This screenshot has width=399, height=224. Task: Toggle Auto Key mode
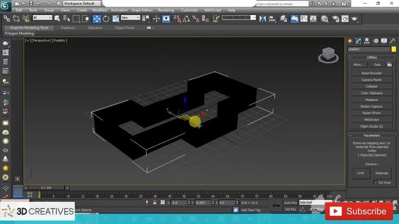(x=291, y=203)
